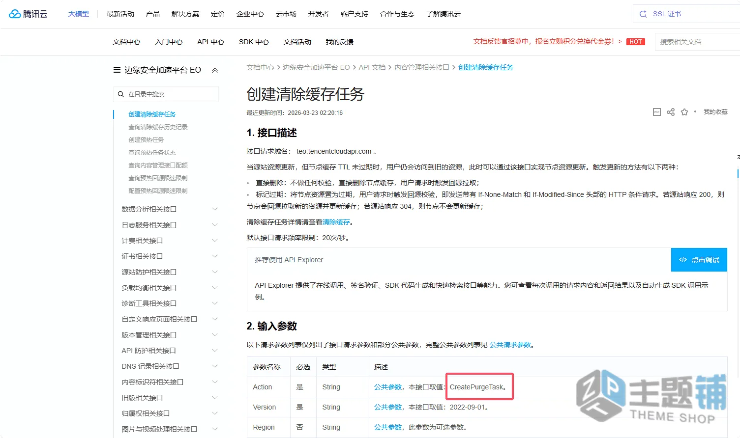Click the magnifier icon in catalog search

point(121,94)
